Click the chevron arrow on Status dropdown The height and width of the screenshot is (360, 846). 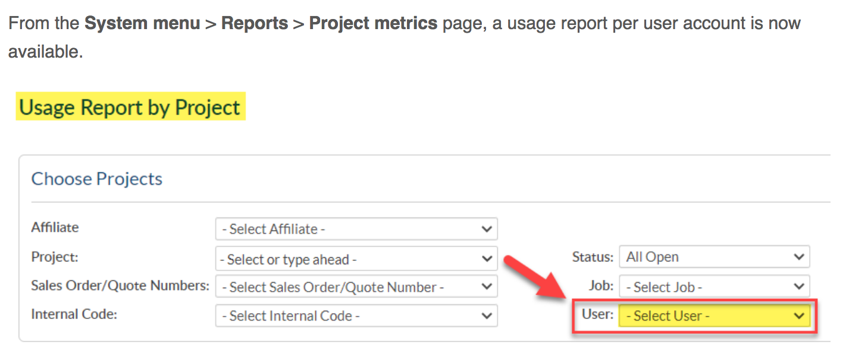pyautogui.click(x=799, y=257)
